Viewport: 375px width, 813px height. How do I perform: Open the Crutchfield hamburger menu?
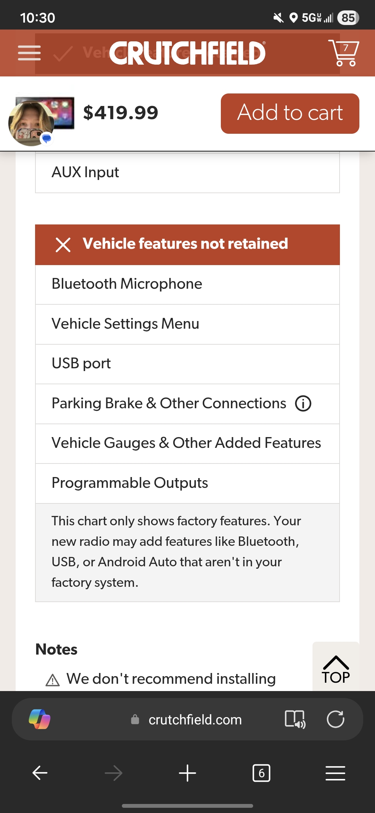pos(29,53)
